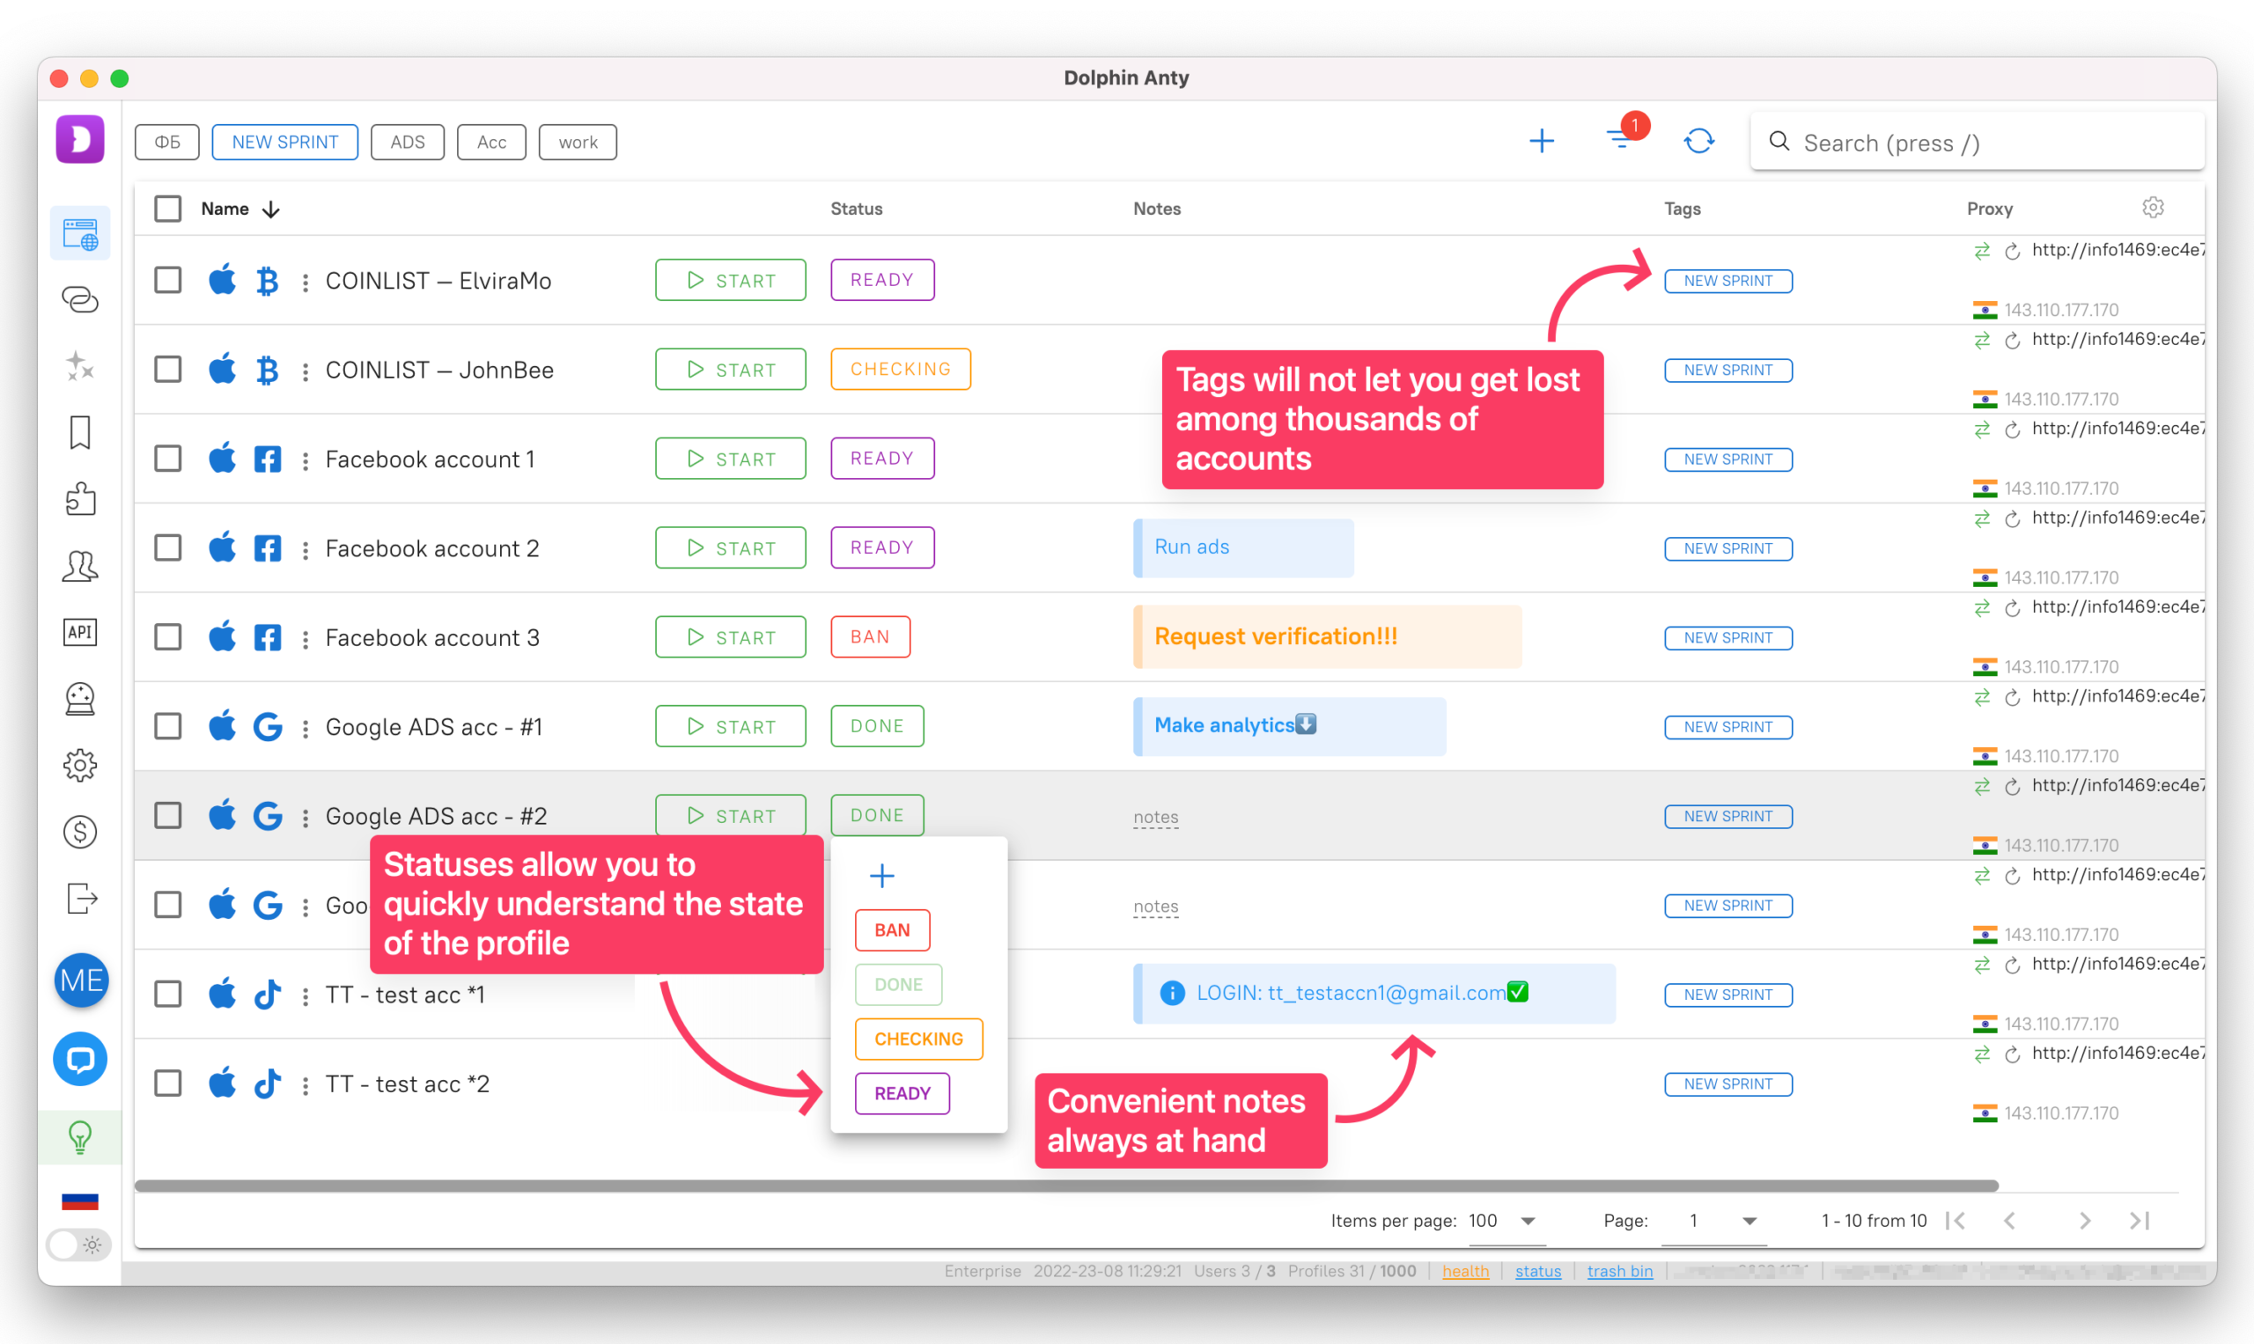2254x1344 pixels.
Task: Open status READY for Facebook account 1
Action: (x=882, y=459)
